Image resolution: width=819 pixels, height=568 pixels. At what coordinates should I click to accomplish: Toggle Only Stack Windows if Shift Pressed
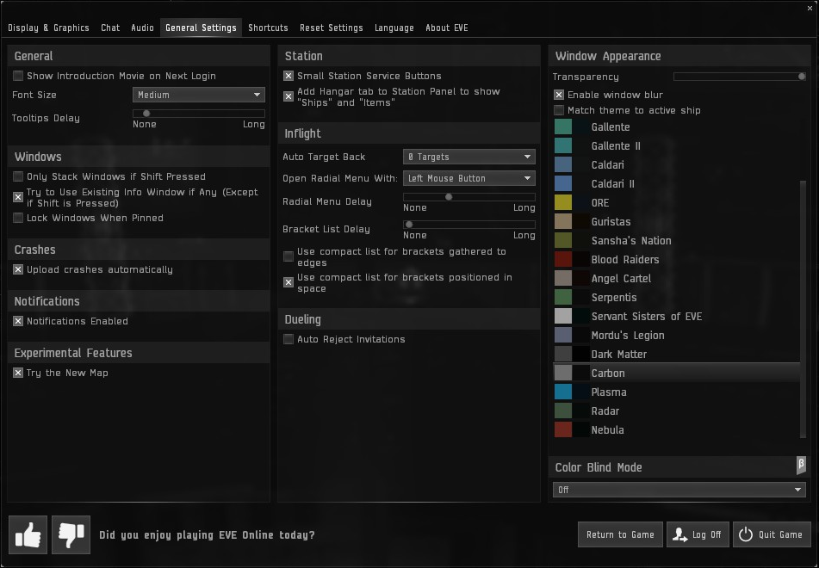18,176
